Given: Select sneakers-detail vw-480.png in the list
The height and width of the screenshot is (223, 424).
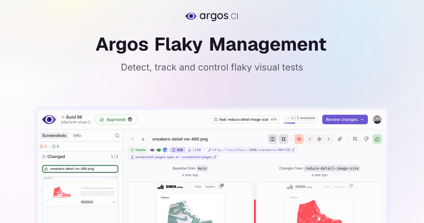Looking at the screenshot, I should pyautogui.click(x=80, y=169).
